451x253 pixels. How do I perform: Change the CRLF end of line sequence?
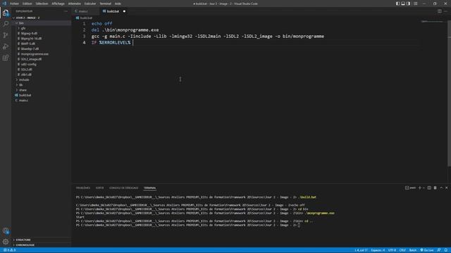click(x=402, y=250)
